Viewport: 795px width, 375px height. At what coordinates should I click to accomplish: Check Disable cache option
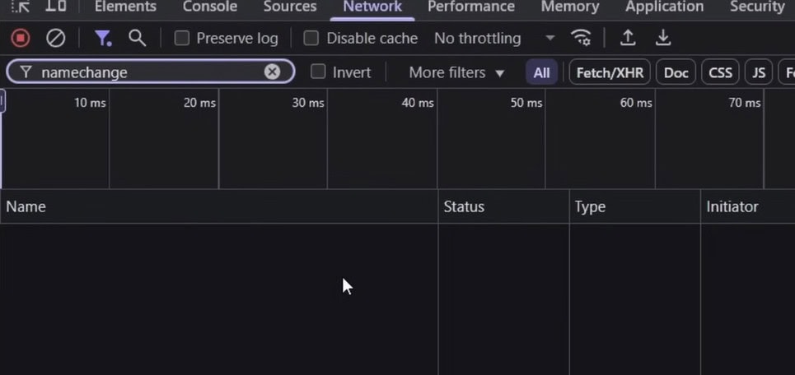(311, 38)
